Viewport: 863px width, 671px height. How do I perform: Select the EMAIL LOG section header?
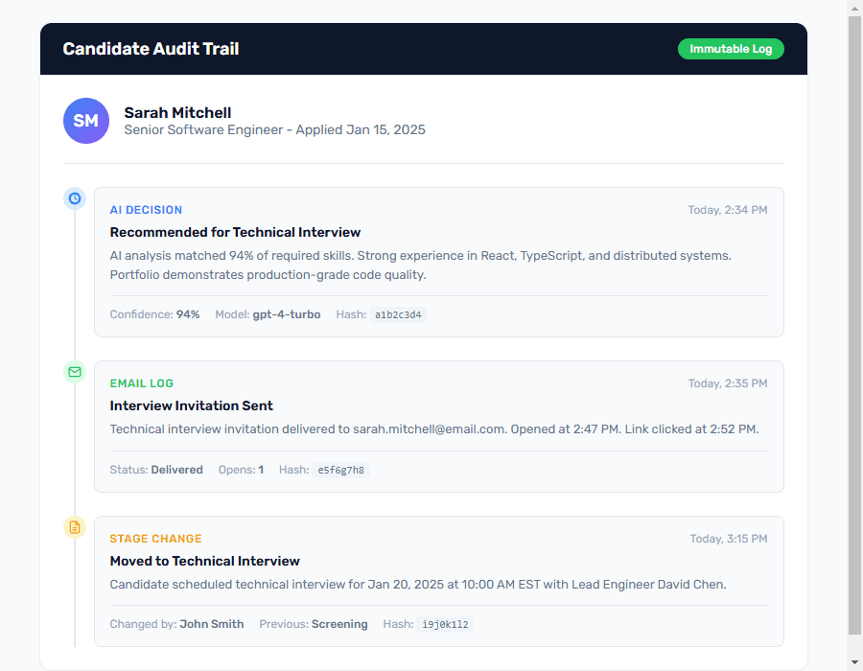click(x=142, y=382)
